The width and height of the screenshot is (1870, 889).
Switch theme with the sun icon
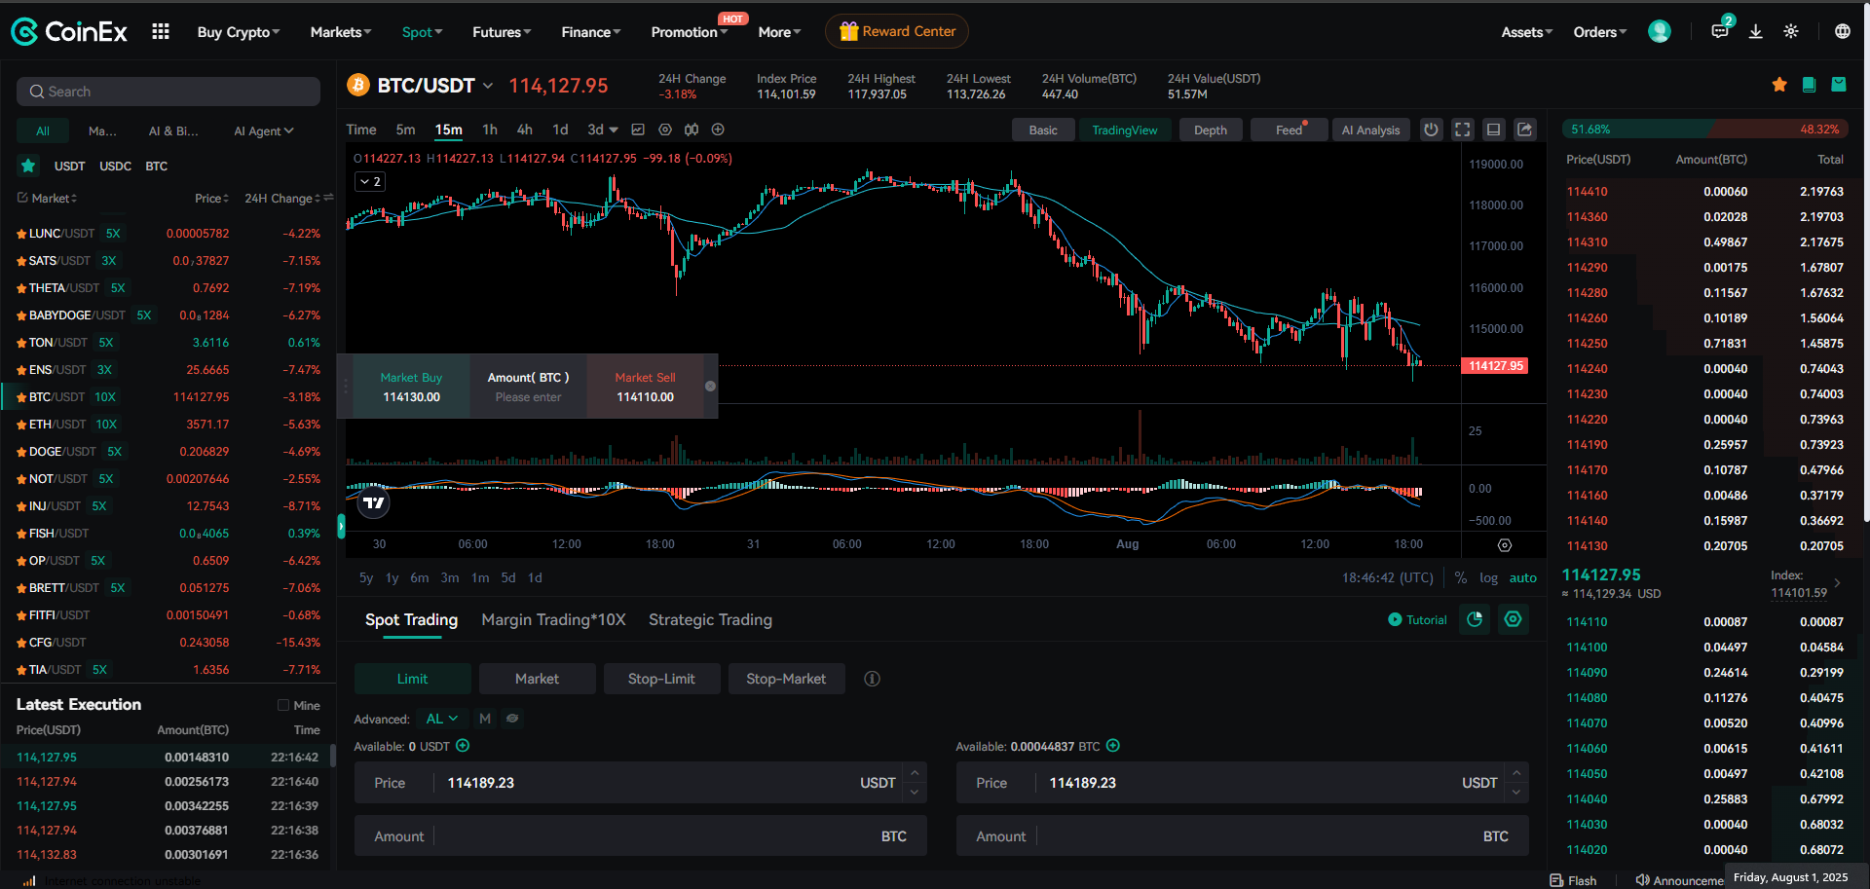click(x=1791, y=31)
